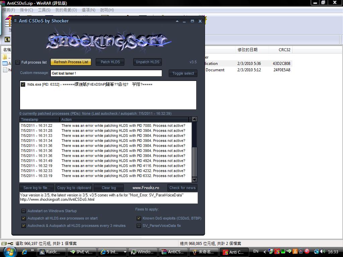Switch to 未命名... taskbar window

click(x=204, y=252)
